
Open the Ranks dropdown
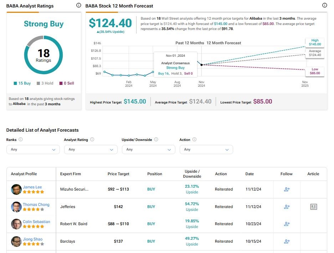point(33,150)
